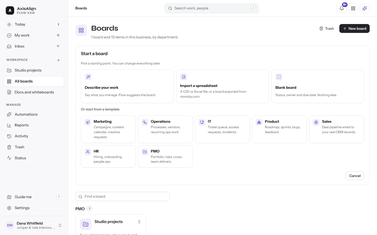Click the AxisAlign logo icon

tap(10, 10)
